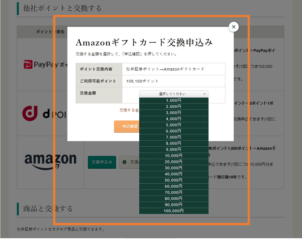This screenshot has width=302, height=239.
Task: Pick 30,000円 in the dropdown list
Action: (174, 168)
